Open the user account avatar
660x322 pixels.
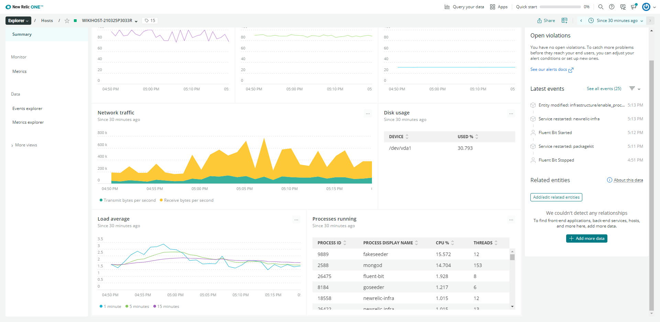pos(646,7)
